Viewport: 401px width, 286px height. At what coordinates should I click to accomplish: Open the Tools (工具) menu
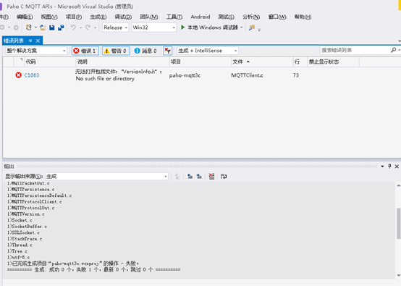tap(174, 17)
